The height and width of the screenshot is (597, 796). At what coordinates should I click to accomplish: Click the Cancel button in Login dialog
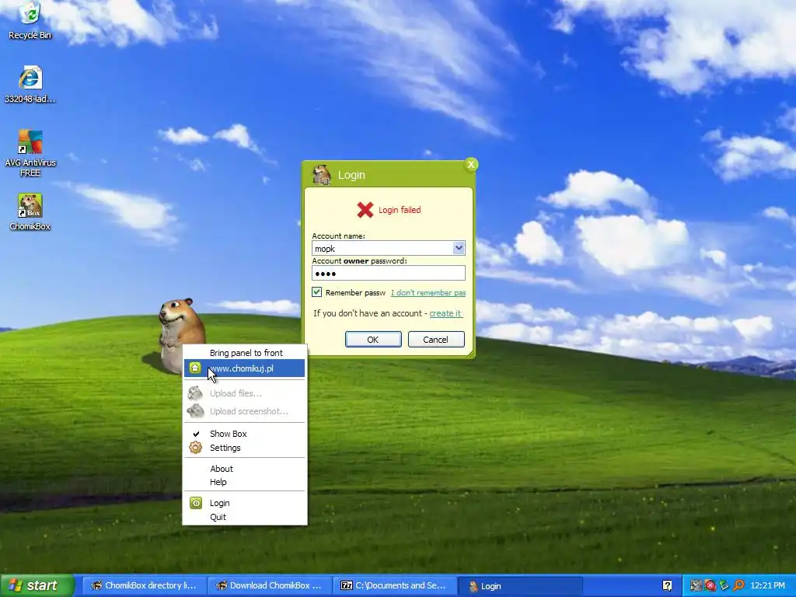(x=436, y=339)
